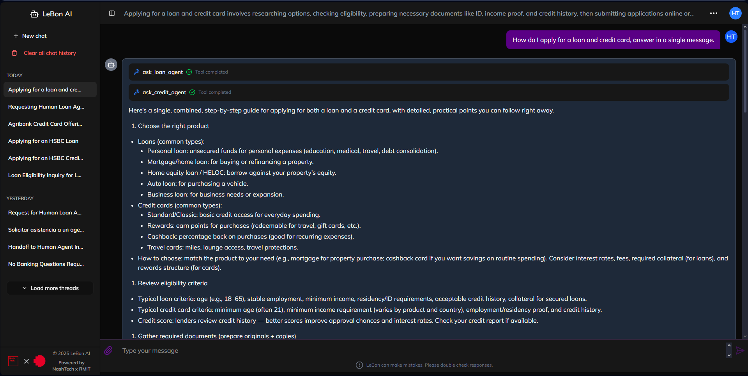Open the three-dot options menu

713,13
